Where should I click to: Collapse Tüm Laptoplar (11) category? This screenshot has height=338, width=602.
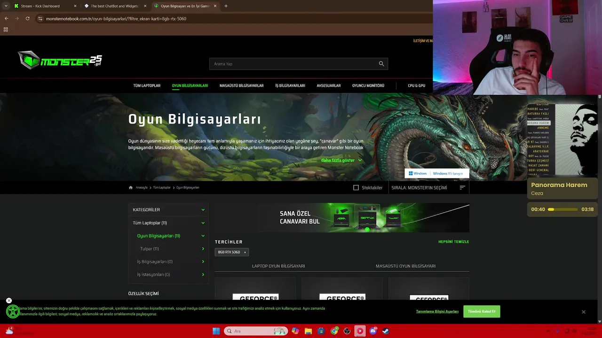(203, 223)
